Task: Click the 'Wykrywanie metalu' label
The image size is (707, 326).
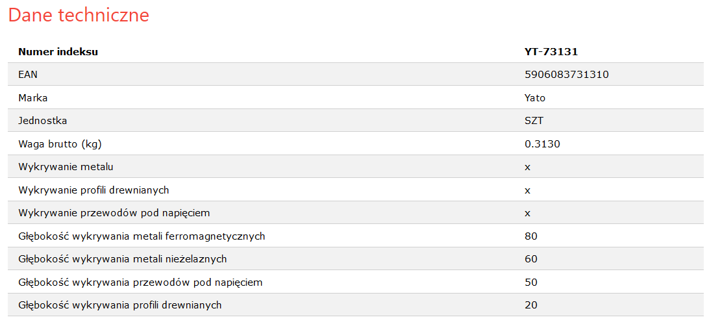Action: click(x=66, y=167)
